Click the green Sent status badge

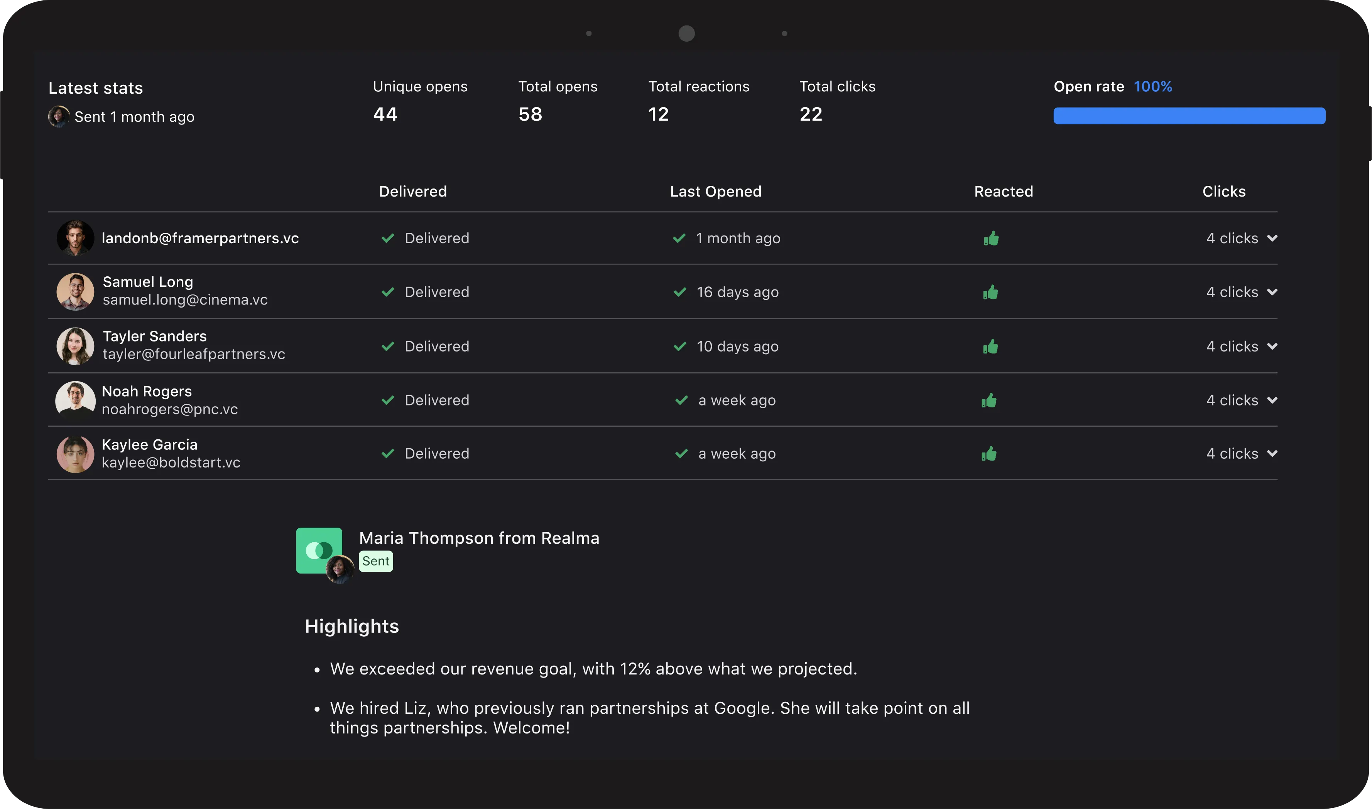click(x=375, y=561)
